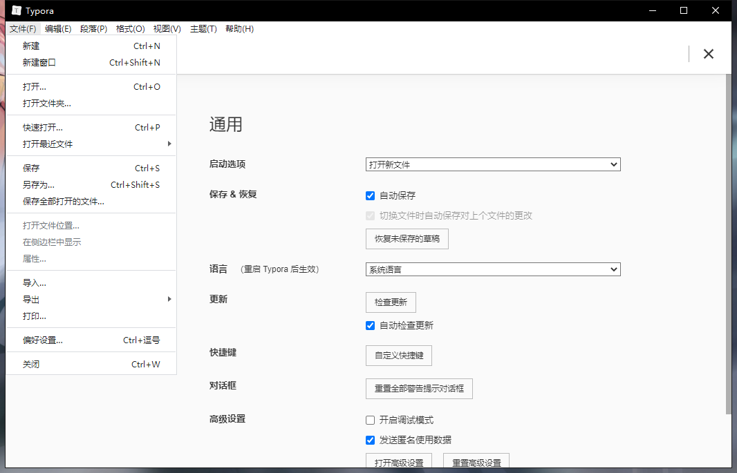Click 重置全部警告提示对话框
Screen dimensions: 737x473
pos(418,389)
